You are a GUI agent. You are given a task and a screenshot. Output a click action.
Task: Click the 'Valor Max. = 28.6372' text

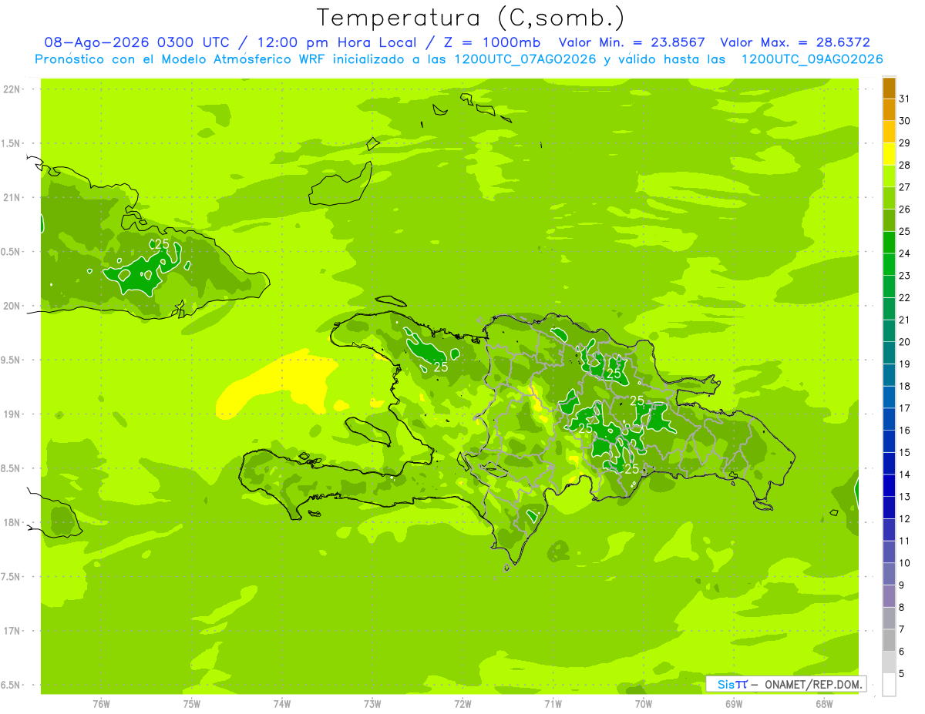tap(795, 42)
